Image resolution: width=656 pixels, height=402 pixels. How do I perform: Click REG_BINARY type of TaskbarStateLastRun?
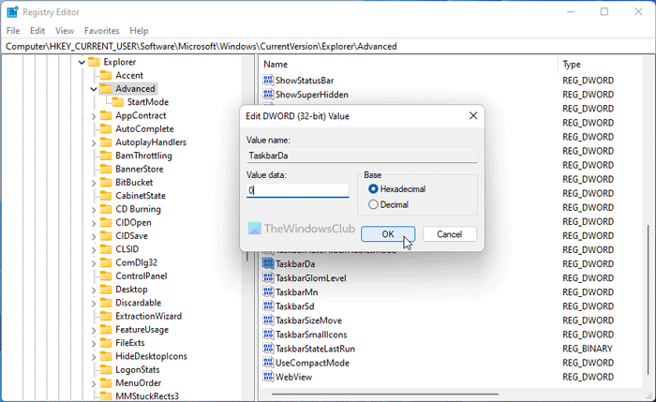point(588,349)
